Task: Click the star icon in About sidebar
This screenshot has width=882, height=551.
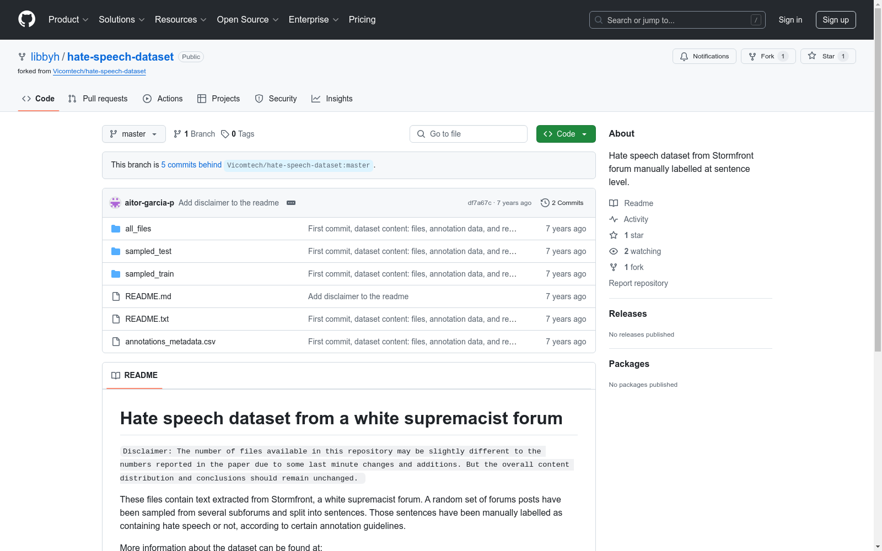Action: tap(614, 235)
